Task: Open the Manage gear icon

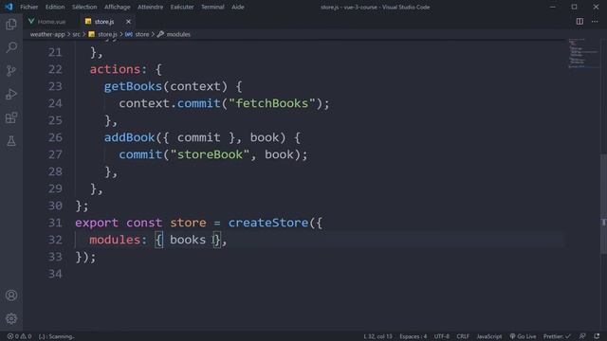Action: [x=11, y=318]
